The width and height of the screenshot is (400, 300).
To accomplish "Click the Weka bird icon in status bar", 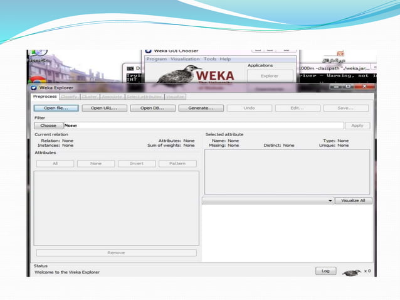I will pos(352,272).
